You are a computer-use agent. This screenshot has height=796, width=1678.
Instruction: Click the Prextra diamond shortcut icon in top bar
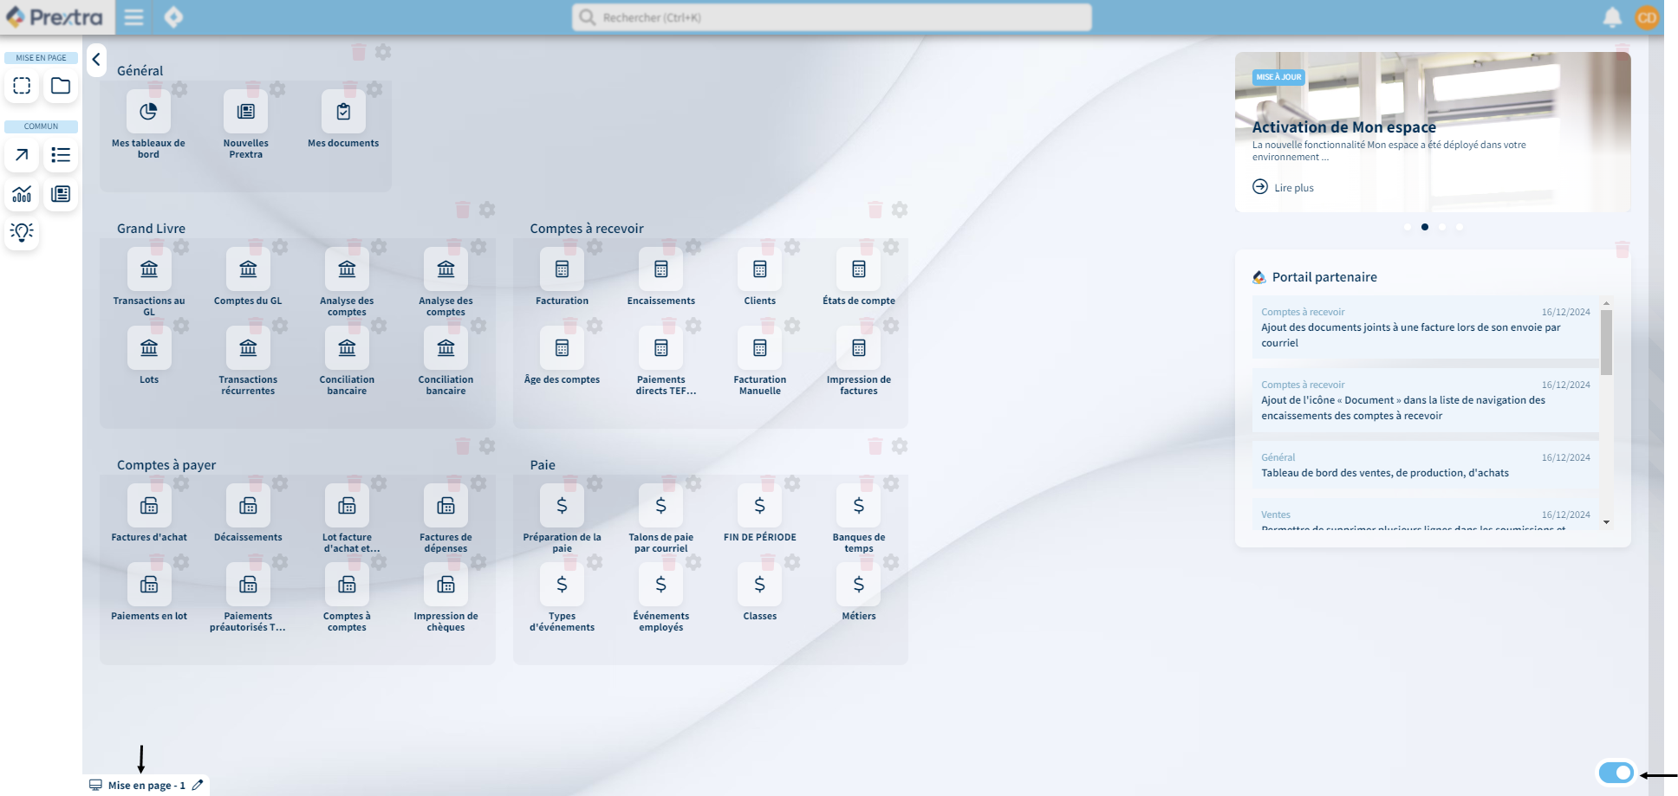(x=173, y=17)
